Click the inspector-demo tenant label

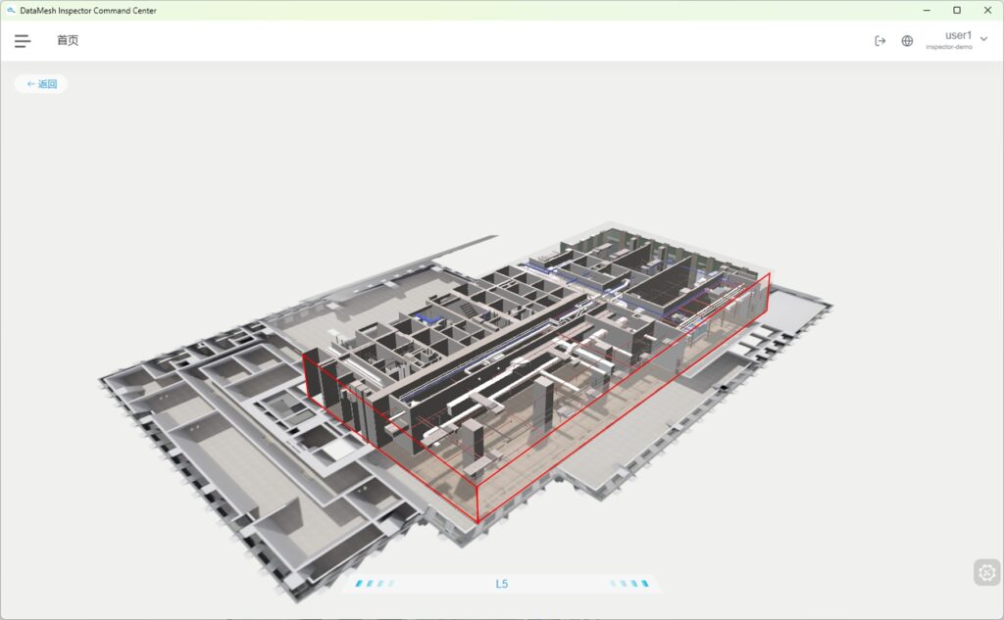(x=949, y=47)
